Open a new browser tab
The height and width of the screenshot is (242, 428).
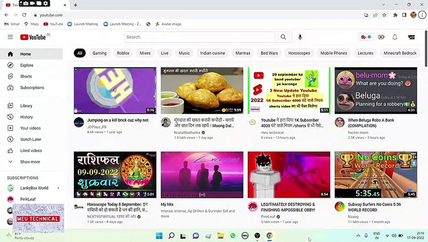[x=75, y=5]
